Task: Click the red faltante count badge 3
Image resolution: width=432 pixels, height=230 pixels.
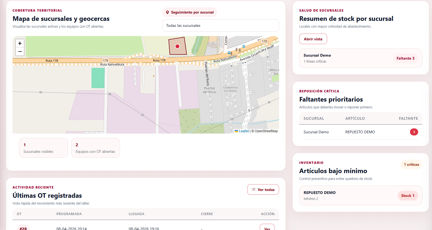Action: point(414,132)
